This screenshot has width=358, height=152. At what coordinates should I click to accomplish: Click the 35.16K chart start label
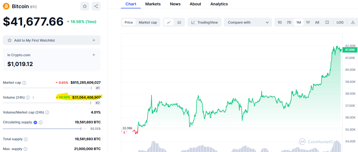point(127,128)
